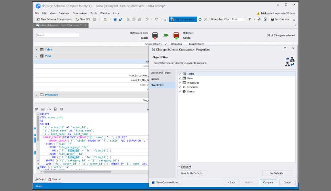The image size is (331, 191).
Task: Click the green direction arrow icon
Action: coord(166,35)
